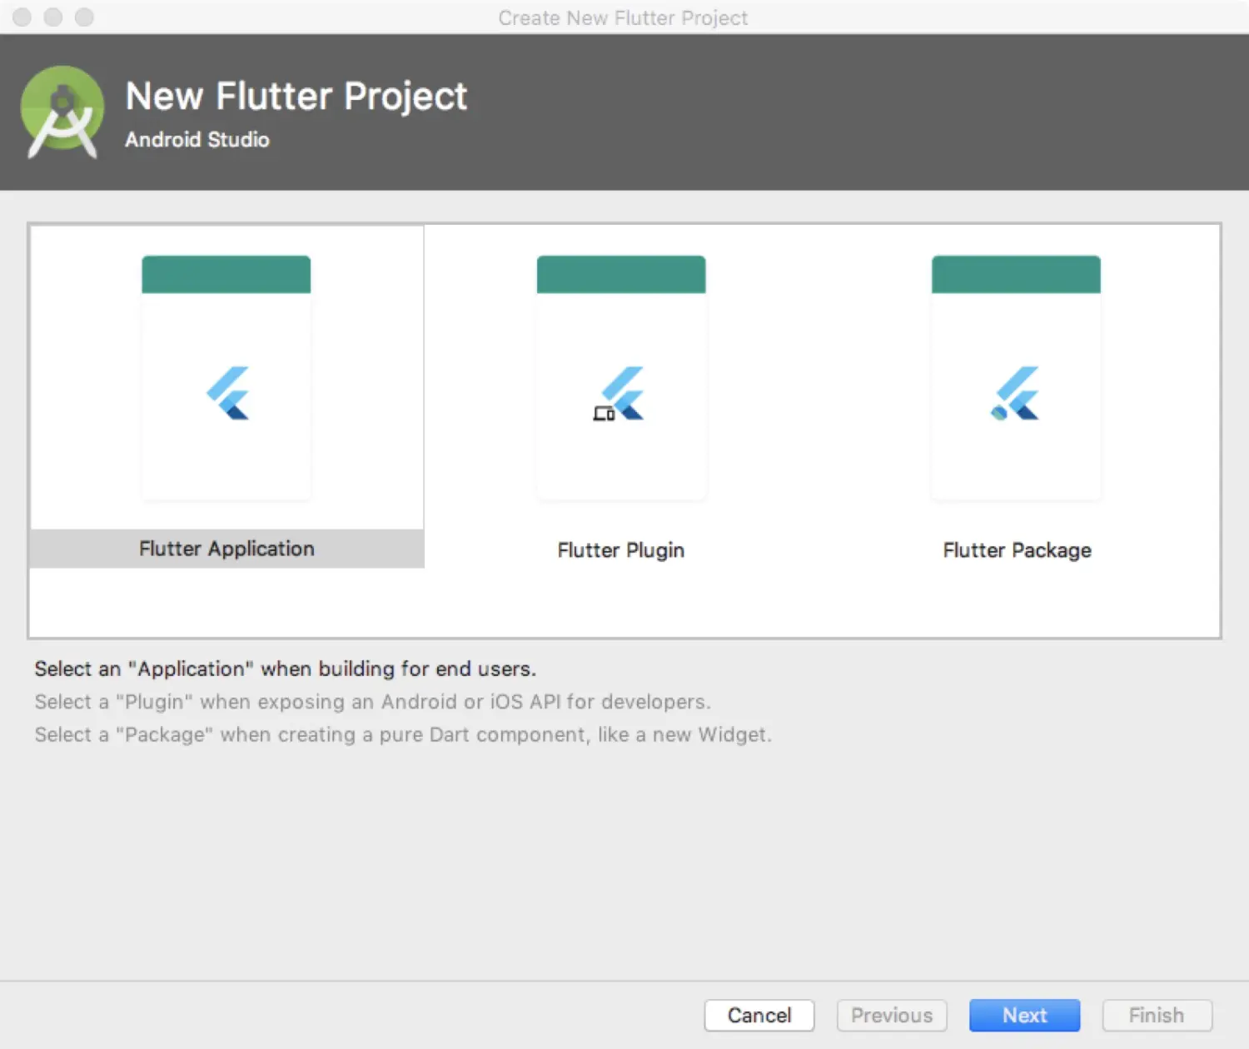Proceed with the Next button

[x=1024, y=1016]
